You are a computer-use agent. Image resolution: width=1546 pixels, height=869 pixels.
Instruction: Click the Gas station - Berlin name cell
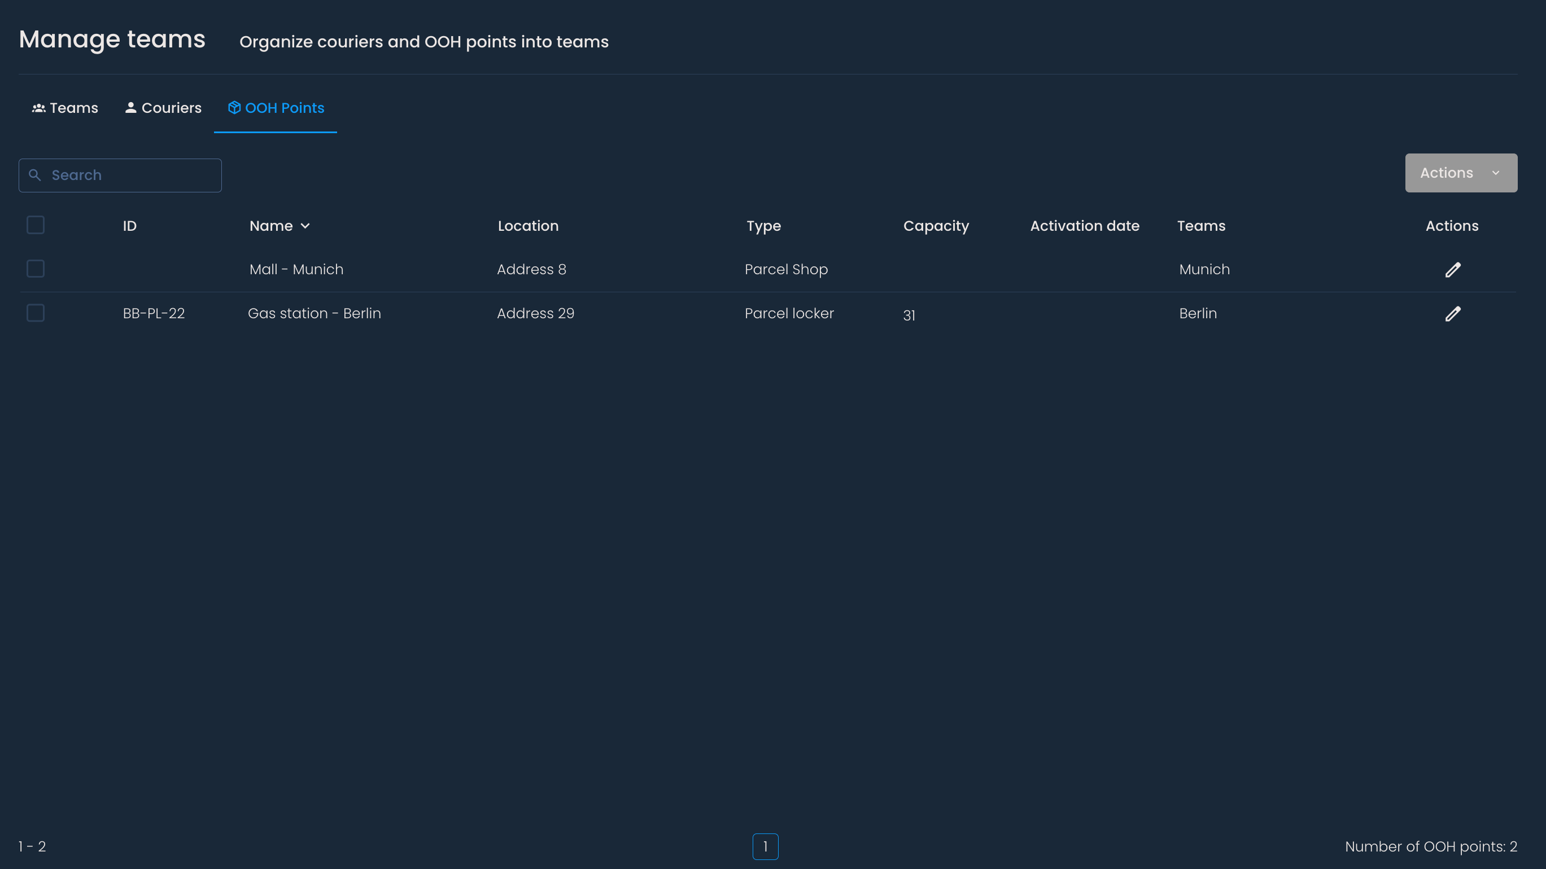[314, 313]
